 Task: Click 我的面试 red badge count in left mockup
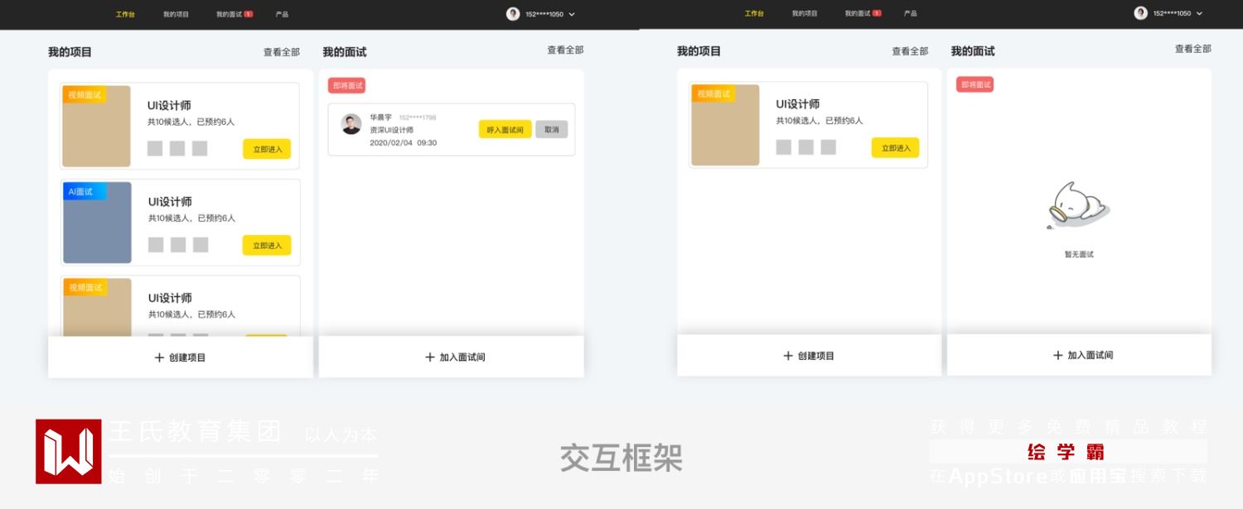(249, 14)
